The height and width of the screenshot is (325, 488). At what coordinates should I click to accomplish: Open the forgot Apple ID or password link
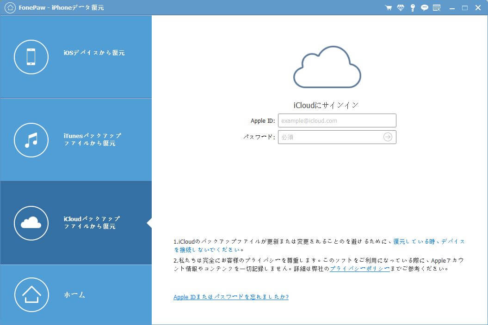231,297
